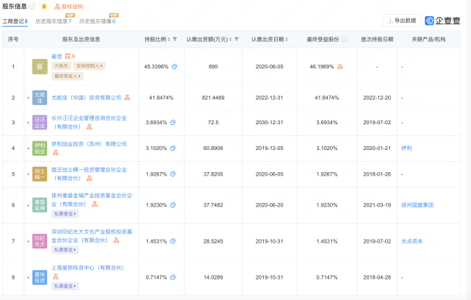The height and width of the screenshot is (300, 471).
Task: Expand the 最终受益人 tag
Action: coord(68,76)
